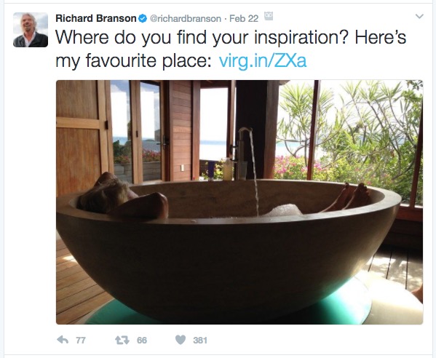The height and width of the screenshot is (358, 436).
Task: Open Richard Branson's profile avatar
Action: tap(31, 30)
